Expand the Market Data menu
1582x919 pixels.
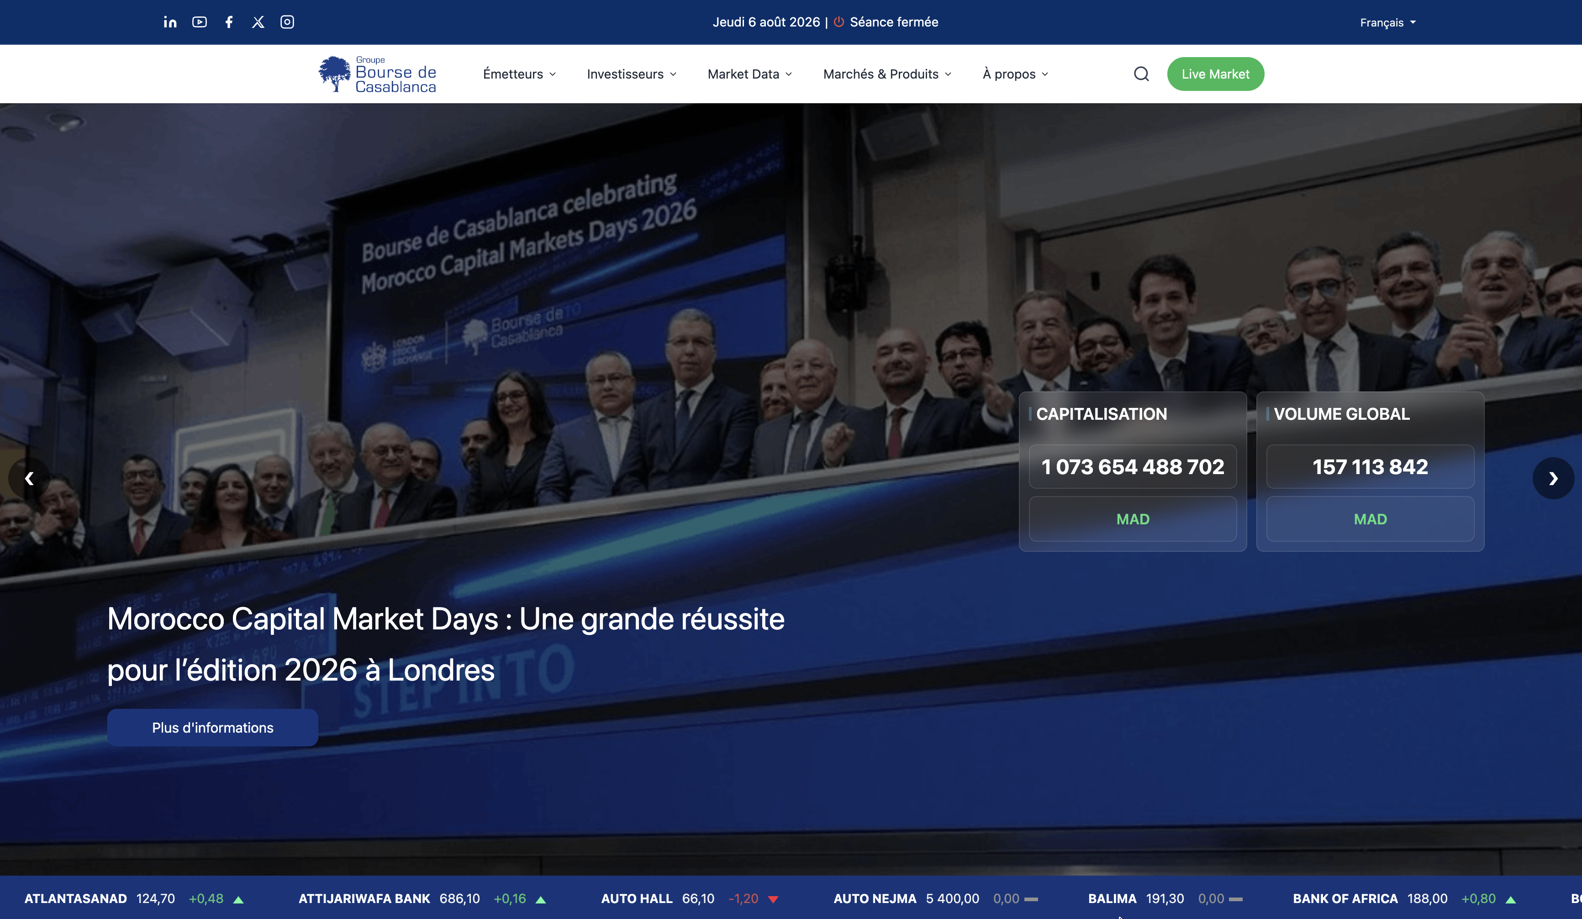point(749,74)
